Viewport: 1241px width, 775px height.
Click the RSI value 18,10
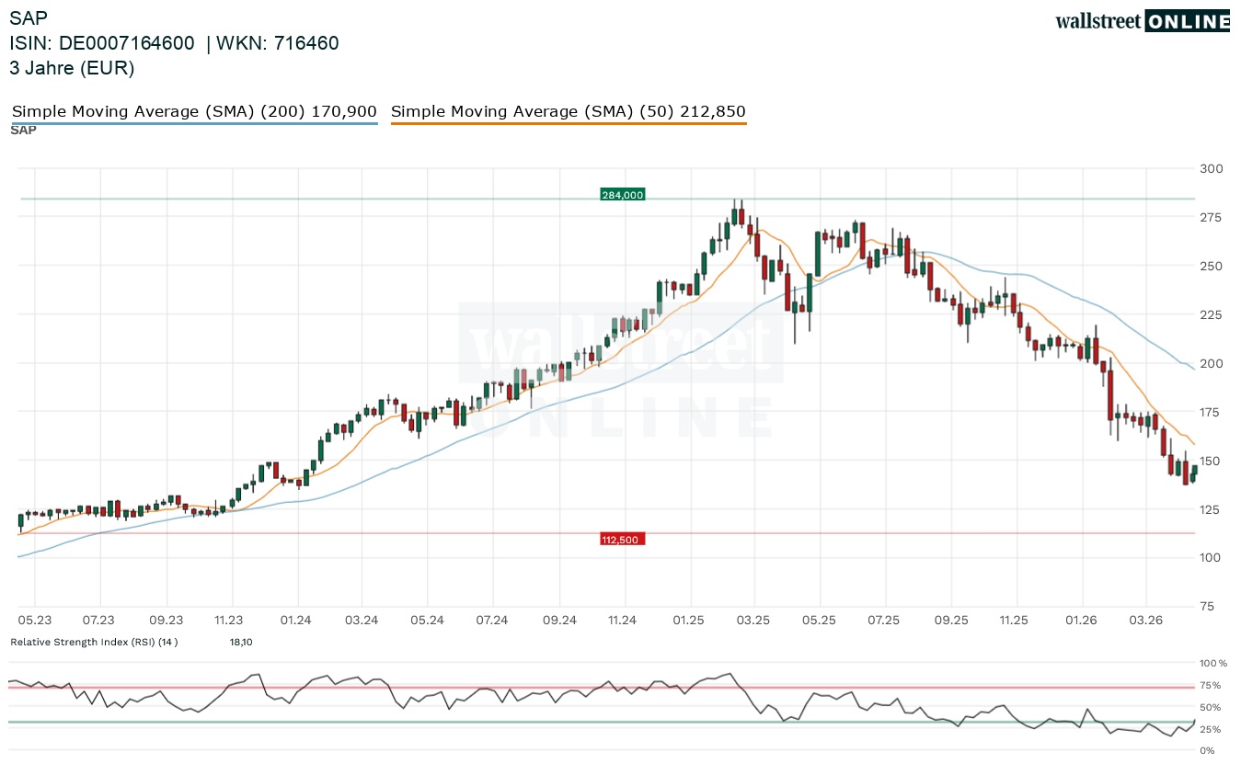[x=241, y=642]
